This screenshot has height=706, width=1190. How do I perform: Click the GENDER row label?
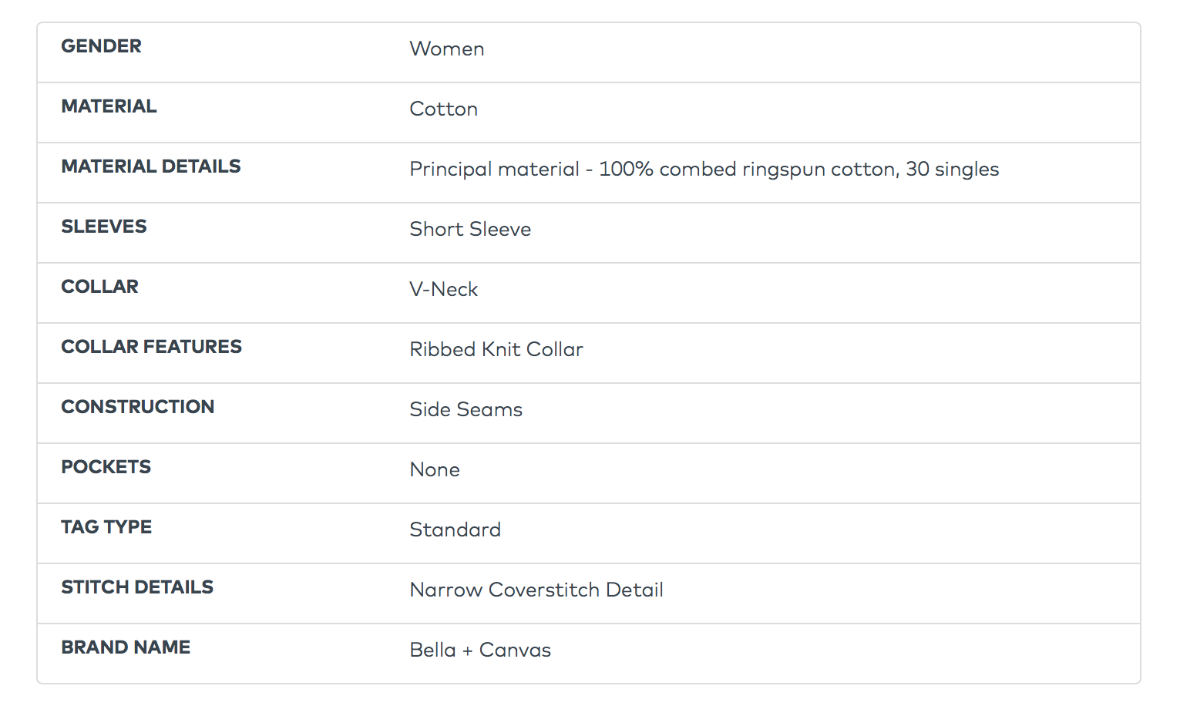[x=101, y=46]
